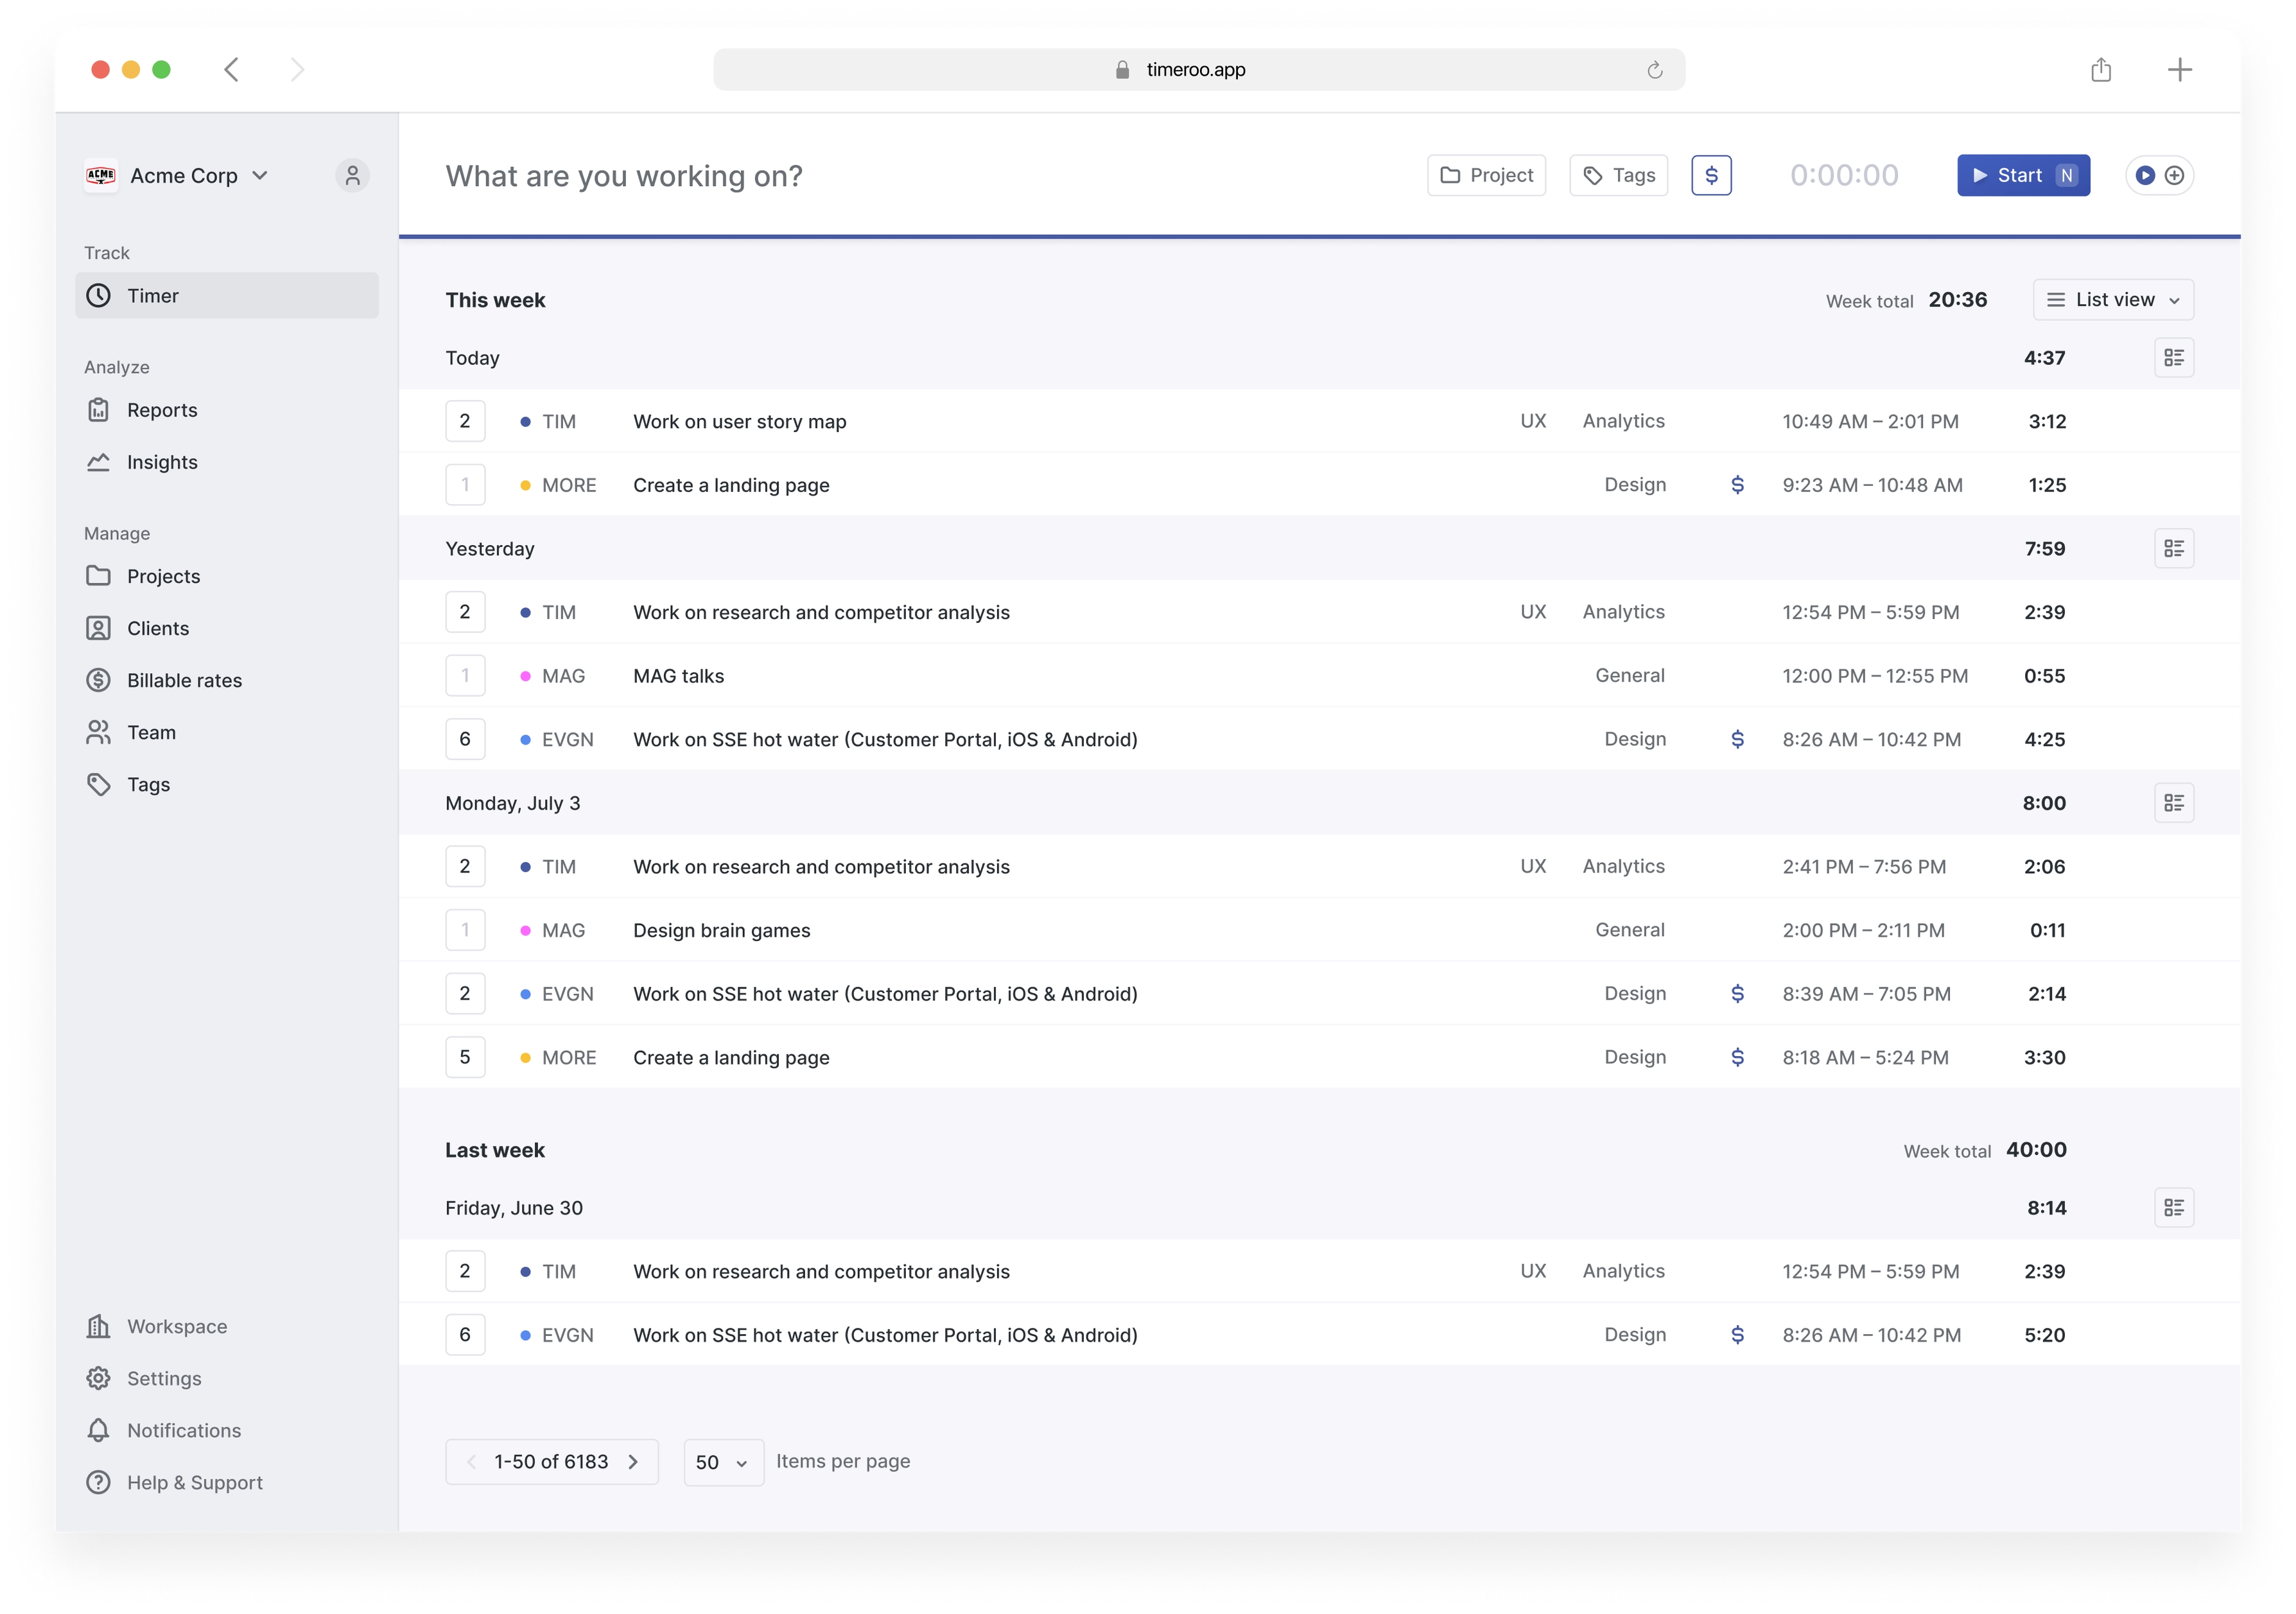Screen dimensions: 2296x1614
Task: Navigate to Projects management page
Action: tap(164, 575)
